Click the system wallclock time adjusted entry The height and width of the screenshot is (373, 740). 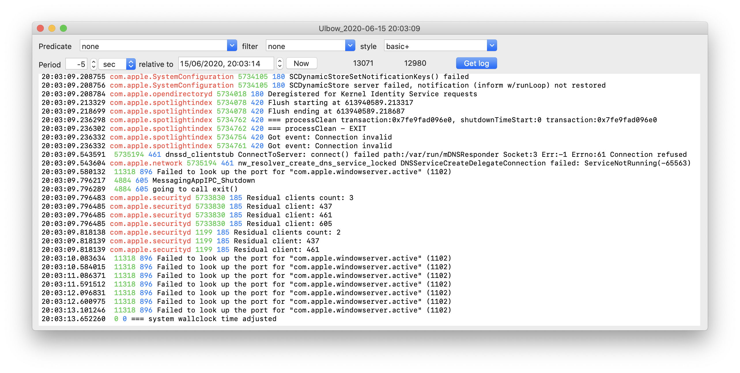(x=212, y=319)
